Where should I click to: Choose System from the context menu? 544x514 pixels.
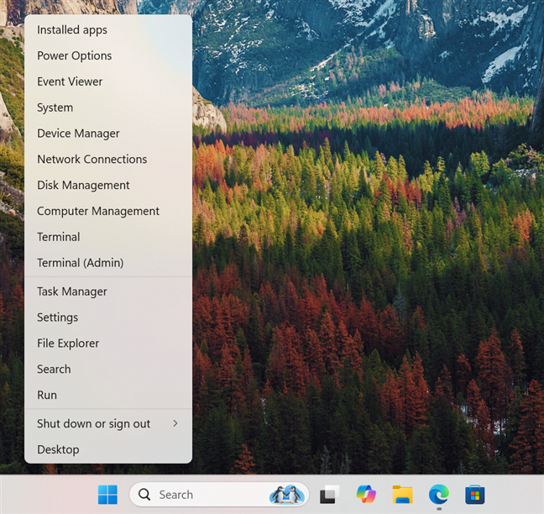(108, 108)
